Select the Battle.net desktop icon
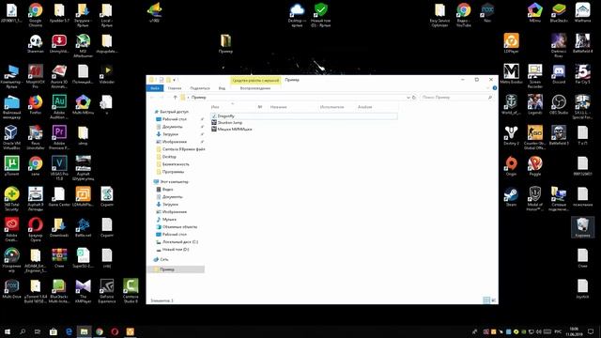The width and height of the screenshot is (601, 338). click(x=84, y=227)
